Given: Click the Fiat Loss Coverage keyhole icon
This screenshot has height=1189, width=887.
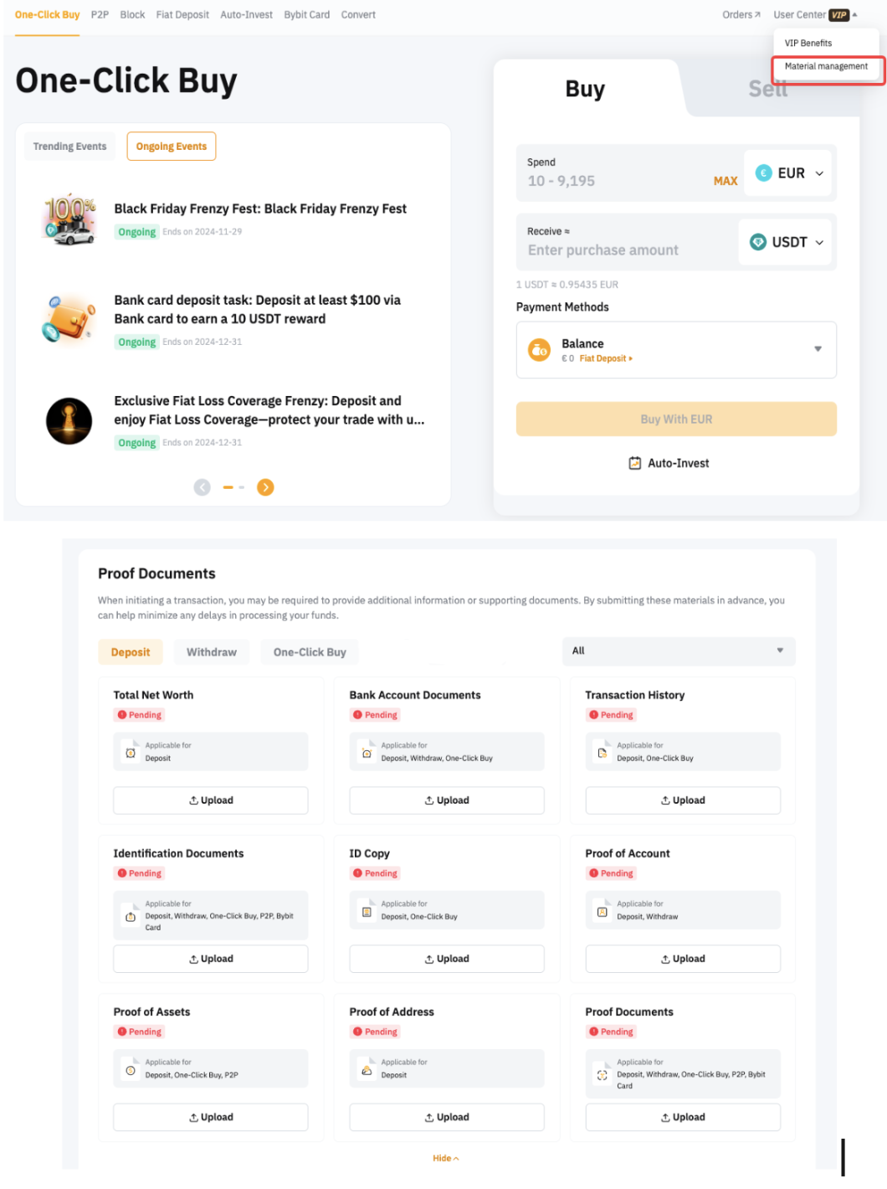Looking at the screenshot, I should tap(69, 420).
